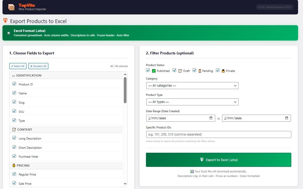Click the Specific Product IDs input field
The image size is (303, 189).
[218, 134]
